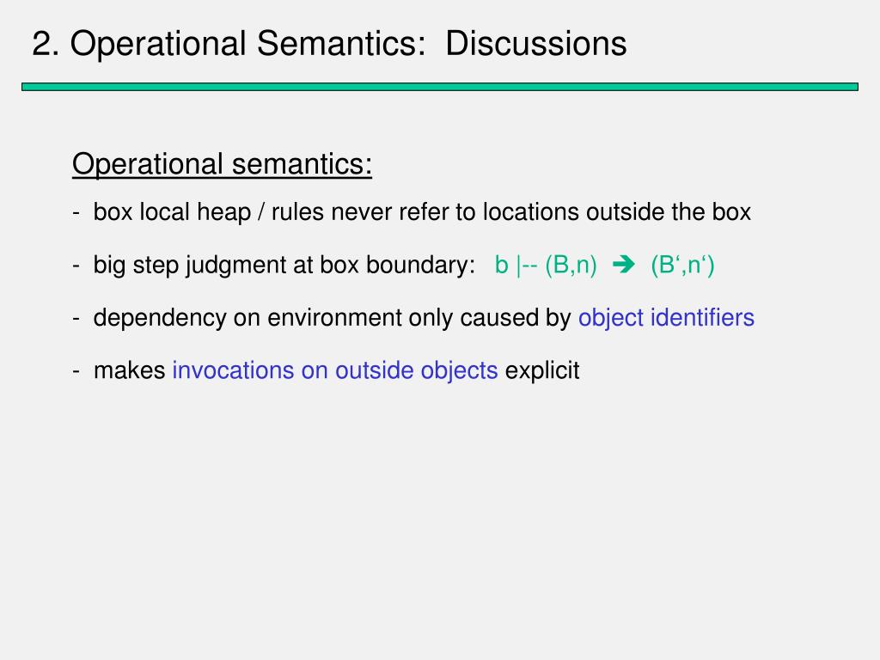880x660 pixels.
Task: Click the word 'explicit' ending the last bullet
Action: click(x=542, y=370)
